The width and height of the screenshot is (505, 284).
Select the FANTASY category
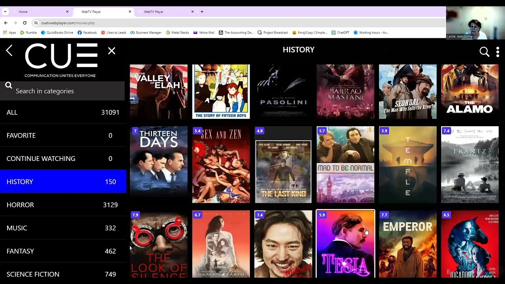[63, 251]
